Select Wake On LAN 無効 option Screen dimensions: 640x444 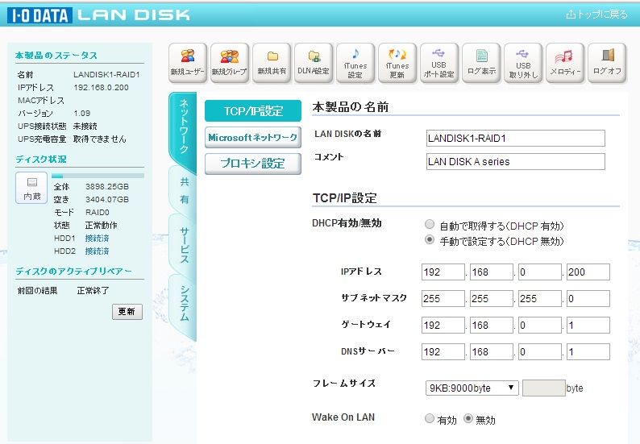pyautogui.click(x=468, y=418)
